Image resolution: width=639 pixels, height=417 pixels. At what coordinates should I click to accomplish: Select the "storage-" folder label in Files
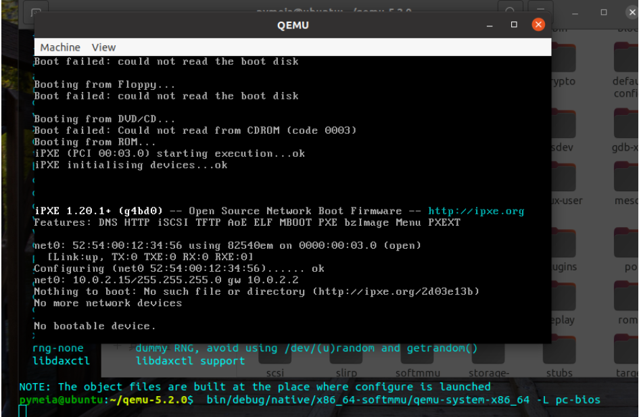(489, 373)
